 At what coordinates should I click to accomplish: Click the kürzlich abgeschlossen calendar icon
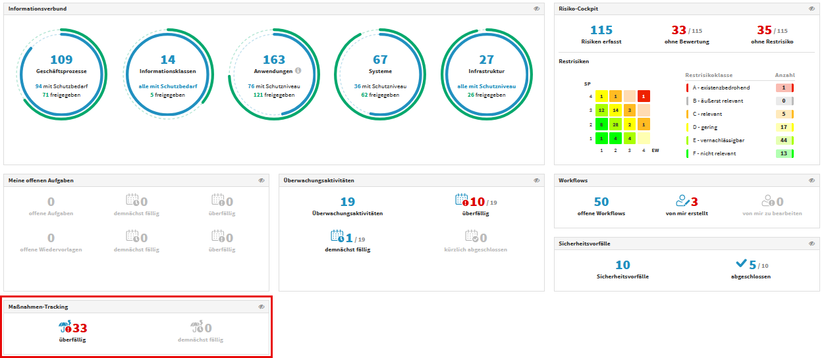[x=471, y=237]
